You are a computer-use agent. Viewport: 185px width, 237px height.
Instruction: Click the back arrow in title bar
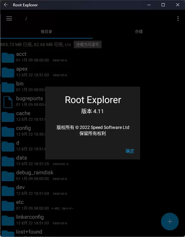6,5
